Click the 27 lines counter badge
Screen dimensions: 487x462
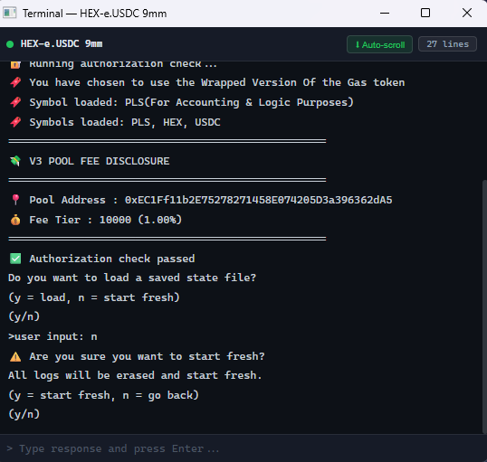pos(447,44)
